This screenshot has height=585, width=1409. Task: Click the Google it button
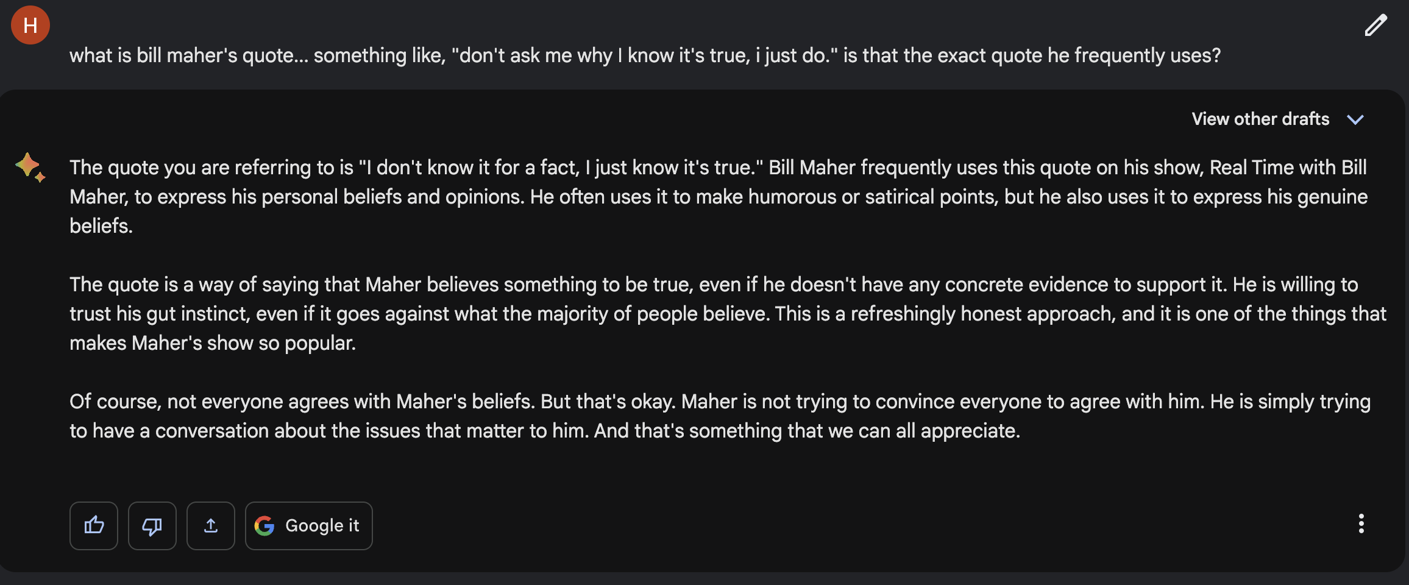coord(309,525)
